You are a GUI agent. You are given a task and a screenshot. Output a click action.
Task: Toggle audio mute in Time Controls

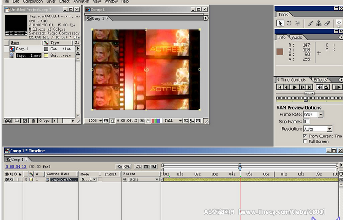point(319,87)
